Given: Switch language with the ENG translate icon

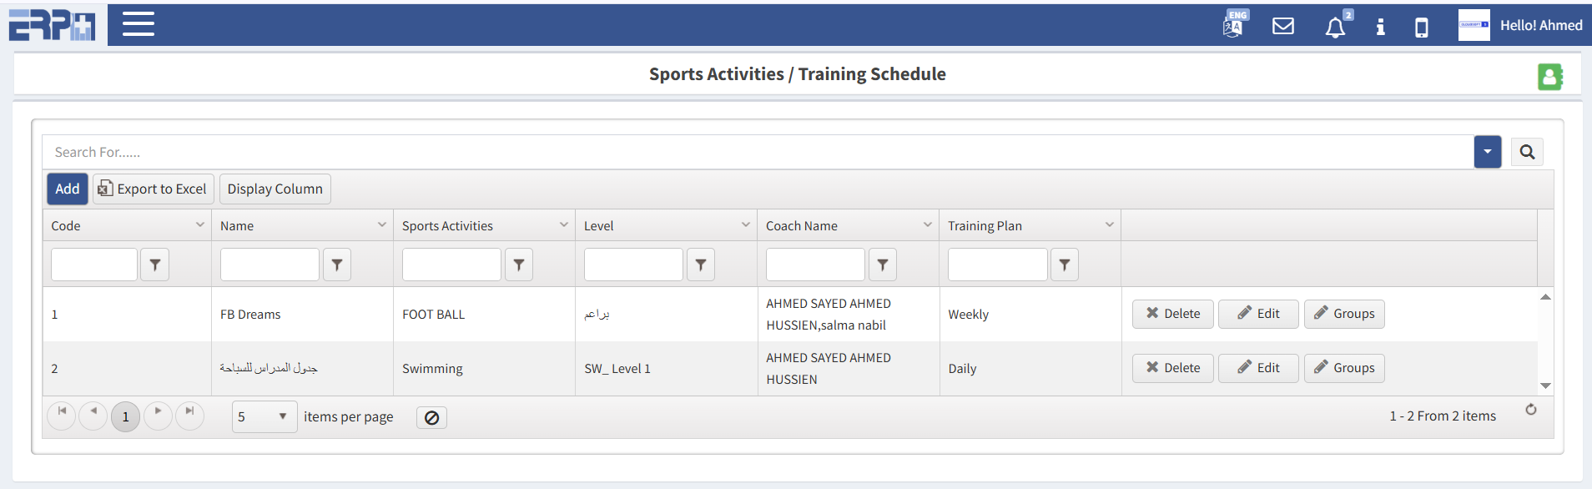Looking at the screenshot, I should [x=1234, y=24].
